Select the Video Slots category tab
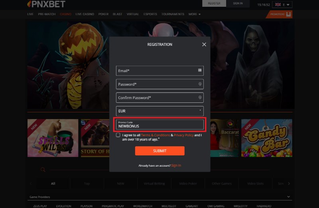Screen dimensions: 319x208 tap(255, 183)
